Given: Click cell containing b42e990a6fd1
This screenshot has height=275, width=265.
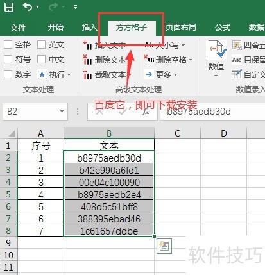Looking at the screenshot, I should (x=109, y=170).
